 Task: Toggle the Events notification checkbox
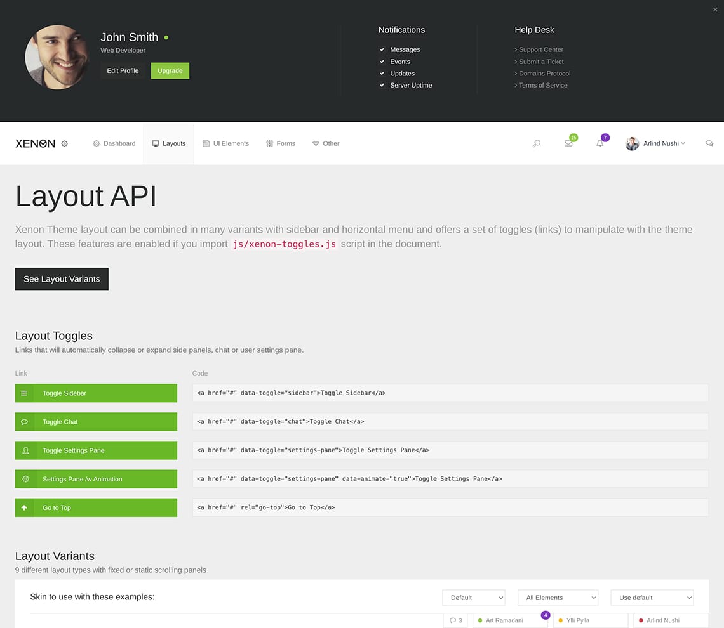point(382,62)
